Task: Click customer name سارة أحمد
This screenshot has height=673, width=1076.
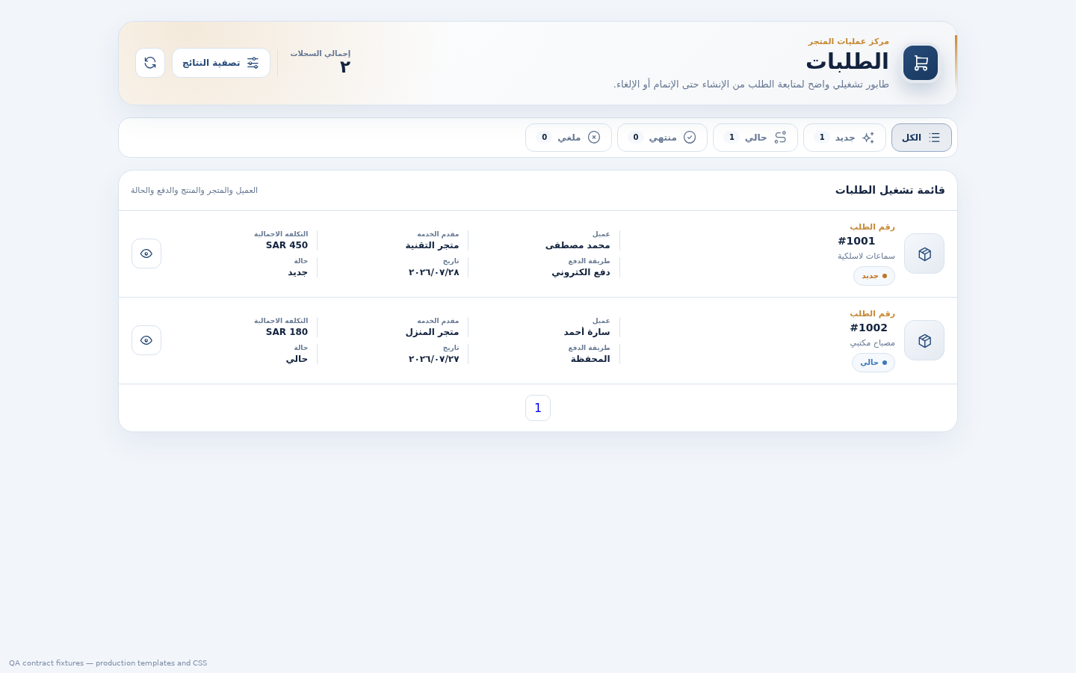Action: click(587, 332)
